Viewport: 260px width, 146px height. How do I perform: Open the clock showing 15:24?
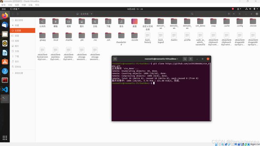(x=135, y=9)
